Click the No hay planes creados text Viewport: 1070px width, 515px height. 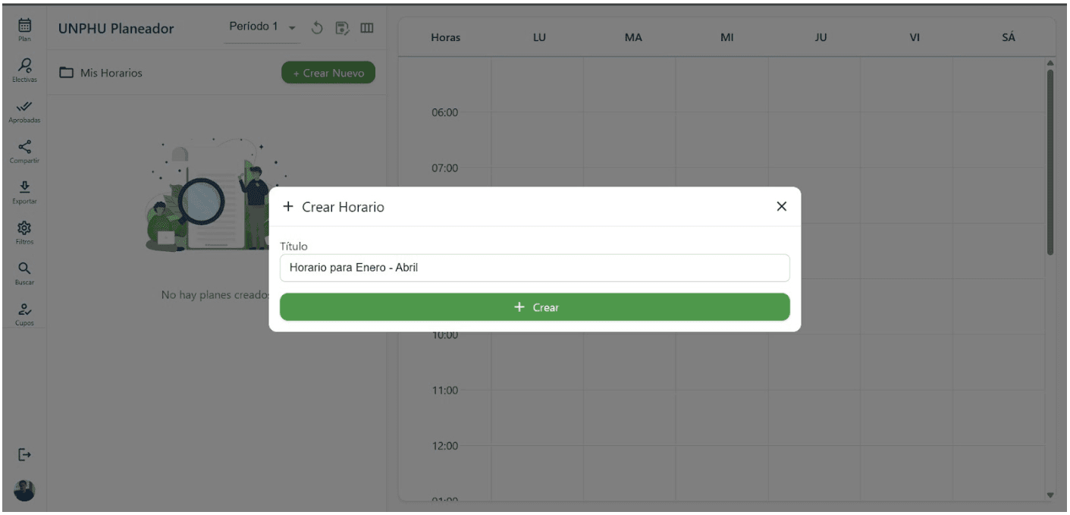pos(215,294)
